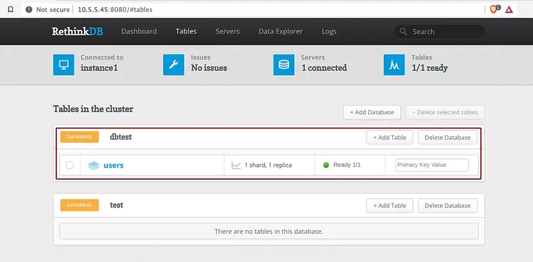Delete the dbtest database
The height and width of the screenshot is (262, 533).
point(448,137)
